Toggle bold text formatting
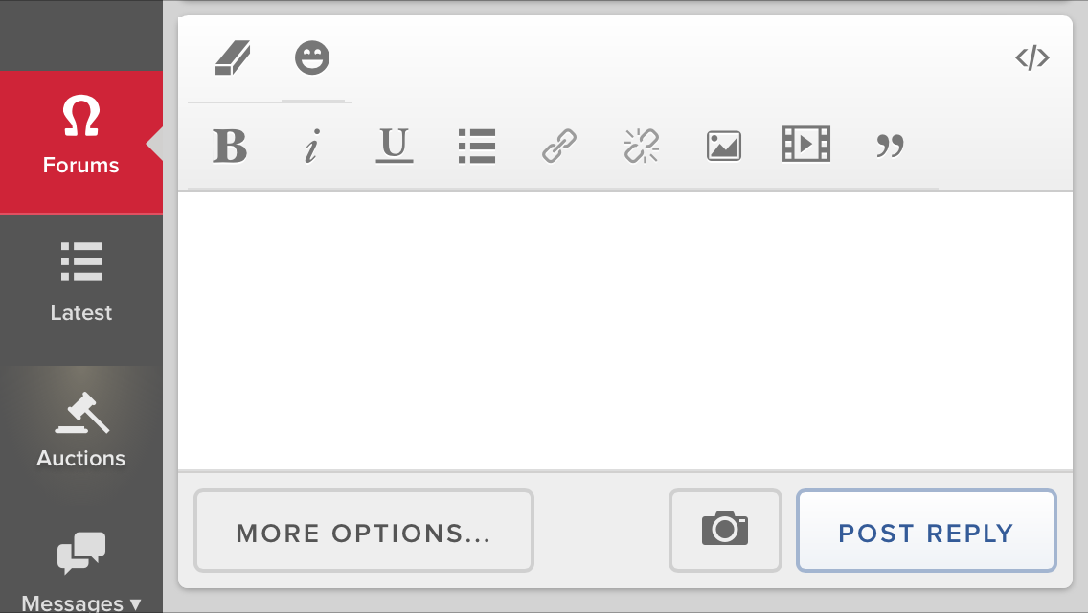This screenshot has width=1088, height=613. (x=230, y=147)
